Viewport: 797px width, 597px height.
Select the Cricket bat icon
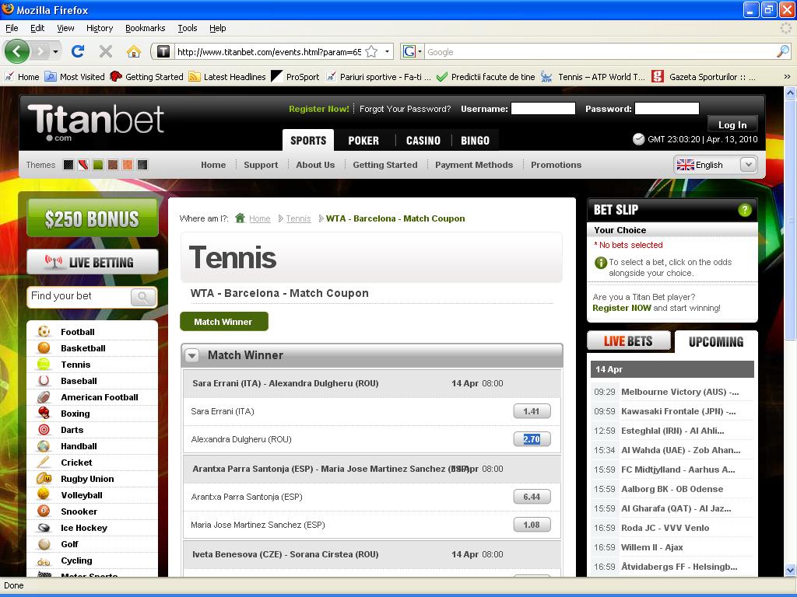coord(44,462)
